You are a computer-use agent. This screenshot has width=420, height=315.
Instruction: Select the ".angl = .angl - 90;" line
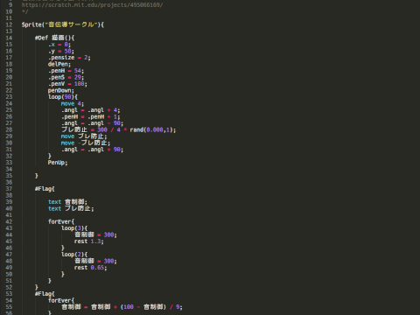click(x=92, y=123)
